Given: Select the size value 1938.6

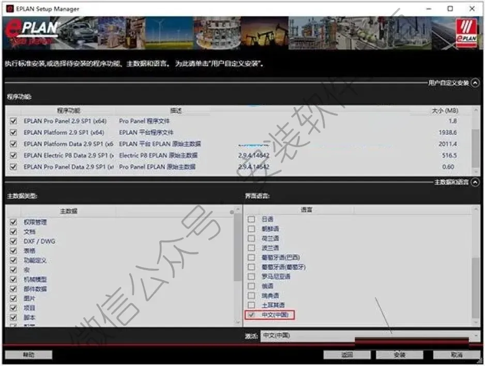Looking at the screenshot, I should 448,132.
